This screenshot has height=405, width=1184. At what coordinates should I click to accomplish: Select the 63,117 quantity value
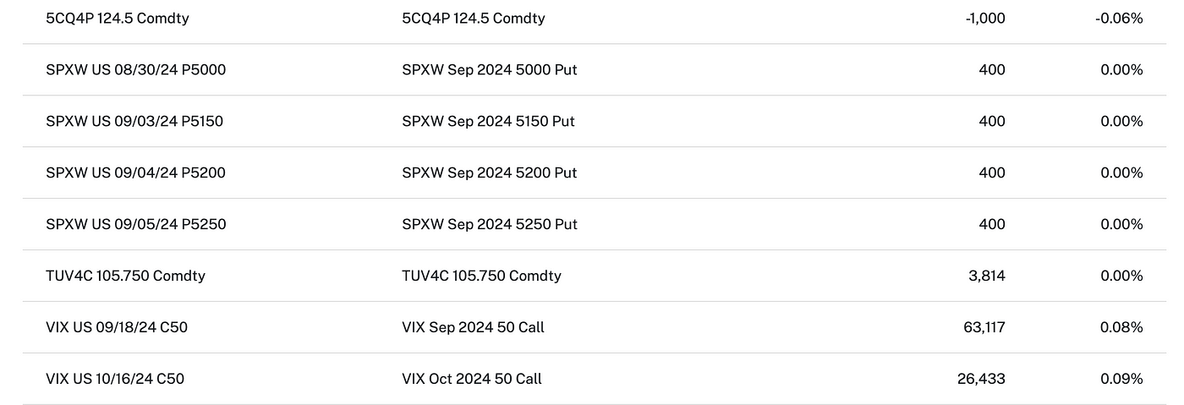point(984,327)
